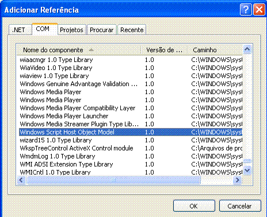Select WMICntl 1.0 Type Library
The width and height of the screenshot is (267, 217).
(x=131, y=172)
